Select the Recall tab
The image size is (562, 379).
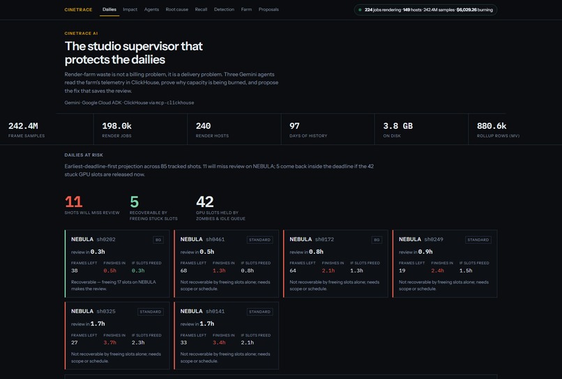[201, 10]
